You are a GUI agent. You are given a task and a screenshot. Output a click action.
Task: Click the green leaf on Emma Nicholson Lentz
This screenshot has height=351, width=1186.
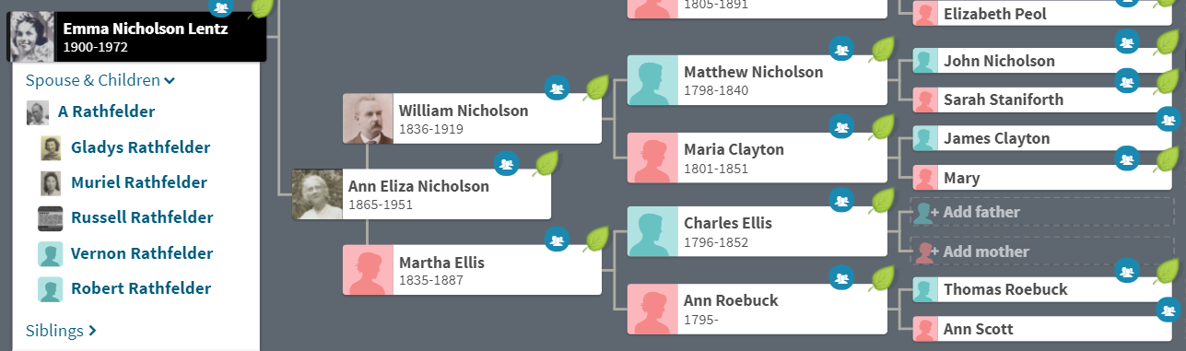pyautogui.click(x=263, y=8)
